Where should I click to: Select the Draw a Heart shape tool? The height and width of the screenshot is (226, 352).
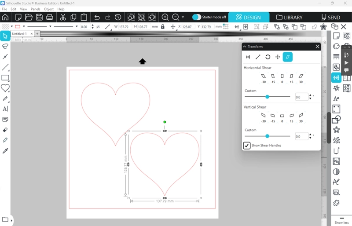pos(5,88)
